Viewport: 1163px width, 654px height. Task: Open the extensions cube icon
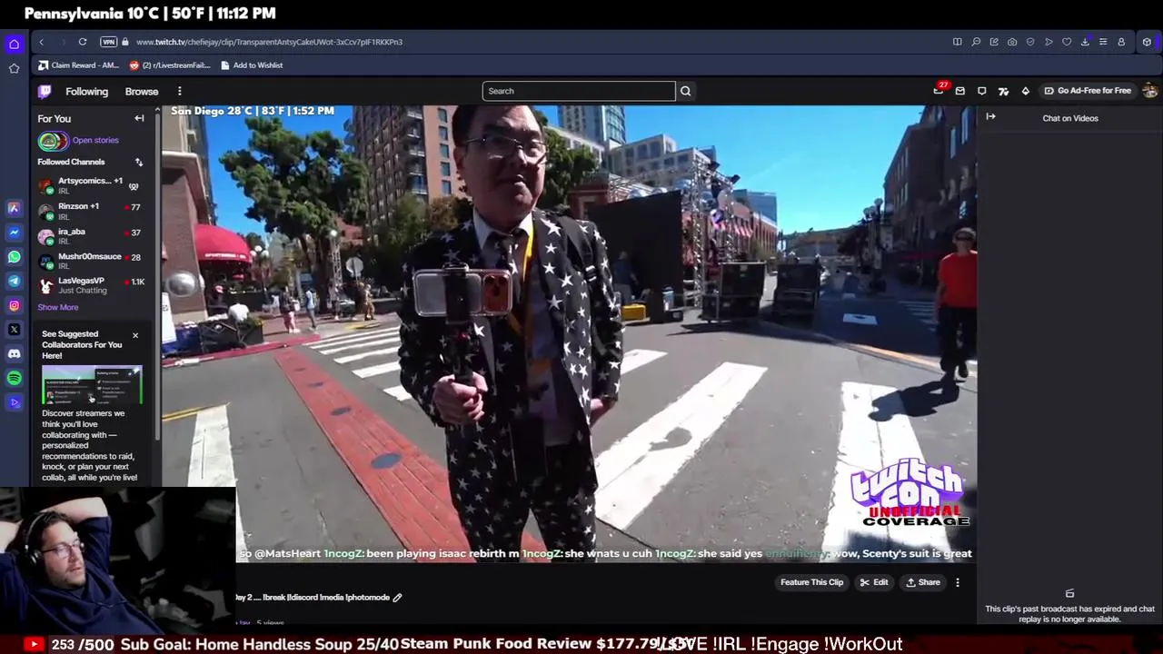1147,42
